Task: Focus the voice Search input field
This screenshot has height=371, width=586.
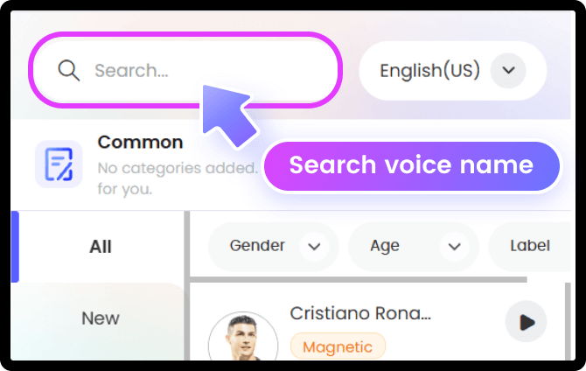Action: pos(201,70)
